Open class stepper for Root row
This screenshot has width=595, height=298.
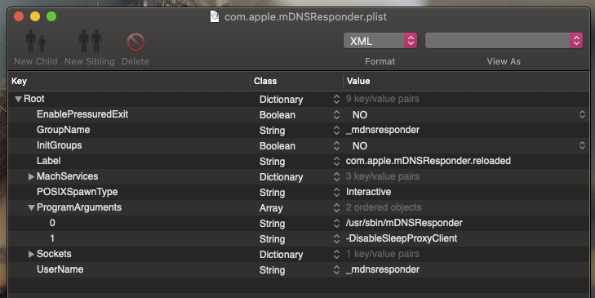pyautogui.click(x=336, y=100)
